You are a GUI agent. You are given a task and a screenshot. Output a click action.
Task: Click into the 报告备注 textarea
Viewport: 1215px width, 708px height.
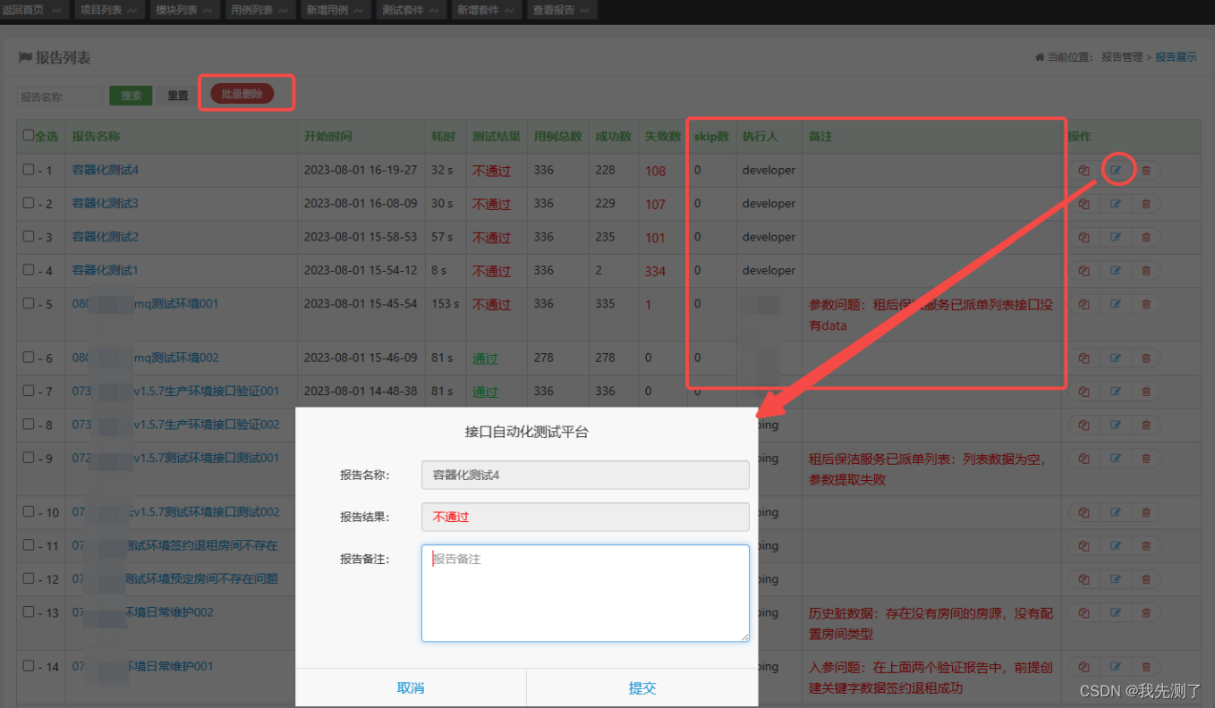585,593
